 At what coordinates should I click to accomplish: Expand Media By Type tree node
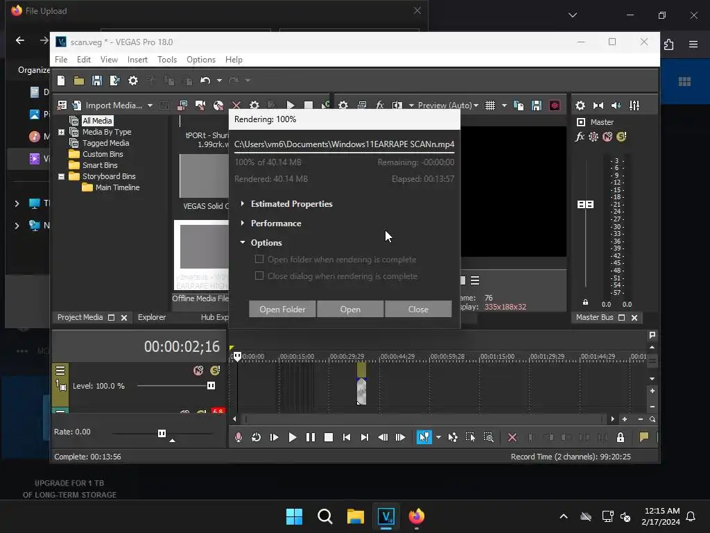(61, 132)
